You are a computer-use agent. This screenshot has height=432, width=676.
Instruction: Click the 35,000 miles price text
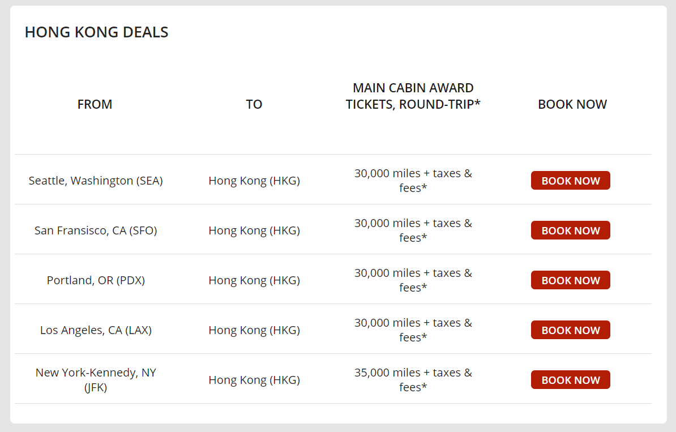click(x=413, y=373)
